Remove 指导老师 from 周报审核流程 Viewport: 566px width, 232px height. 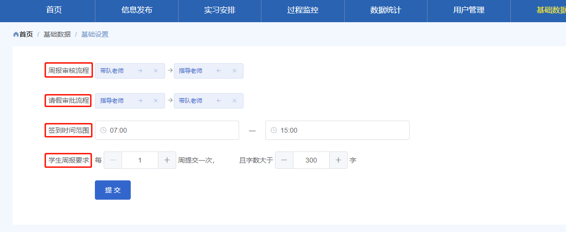coord(235,71)
